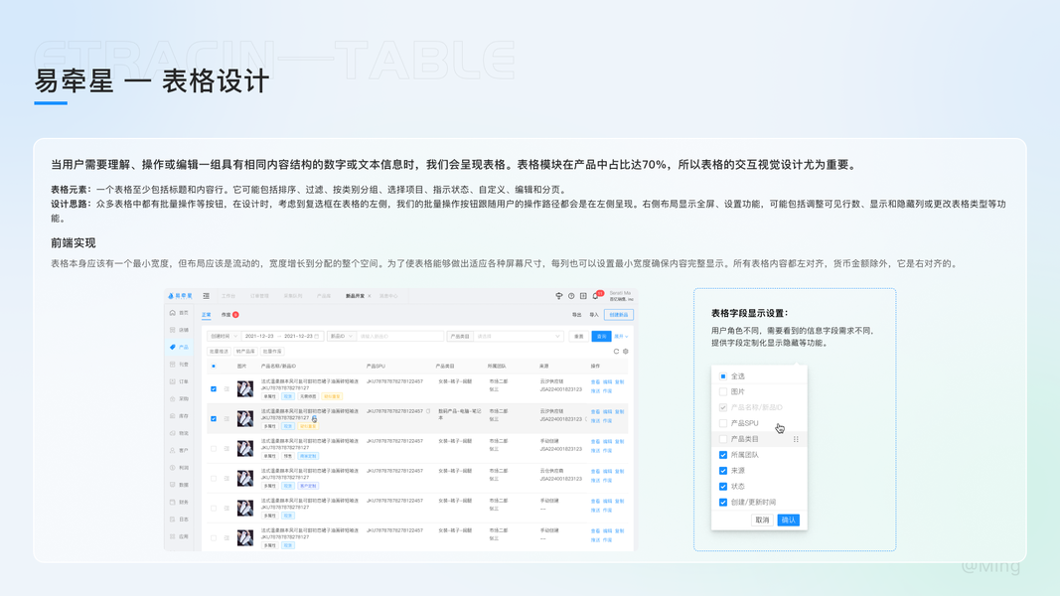Open 采购 in the left sidebar
1060x596 pixels.
(180, 398)
